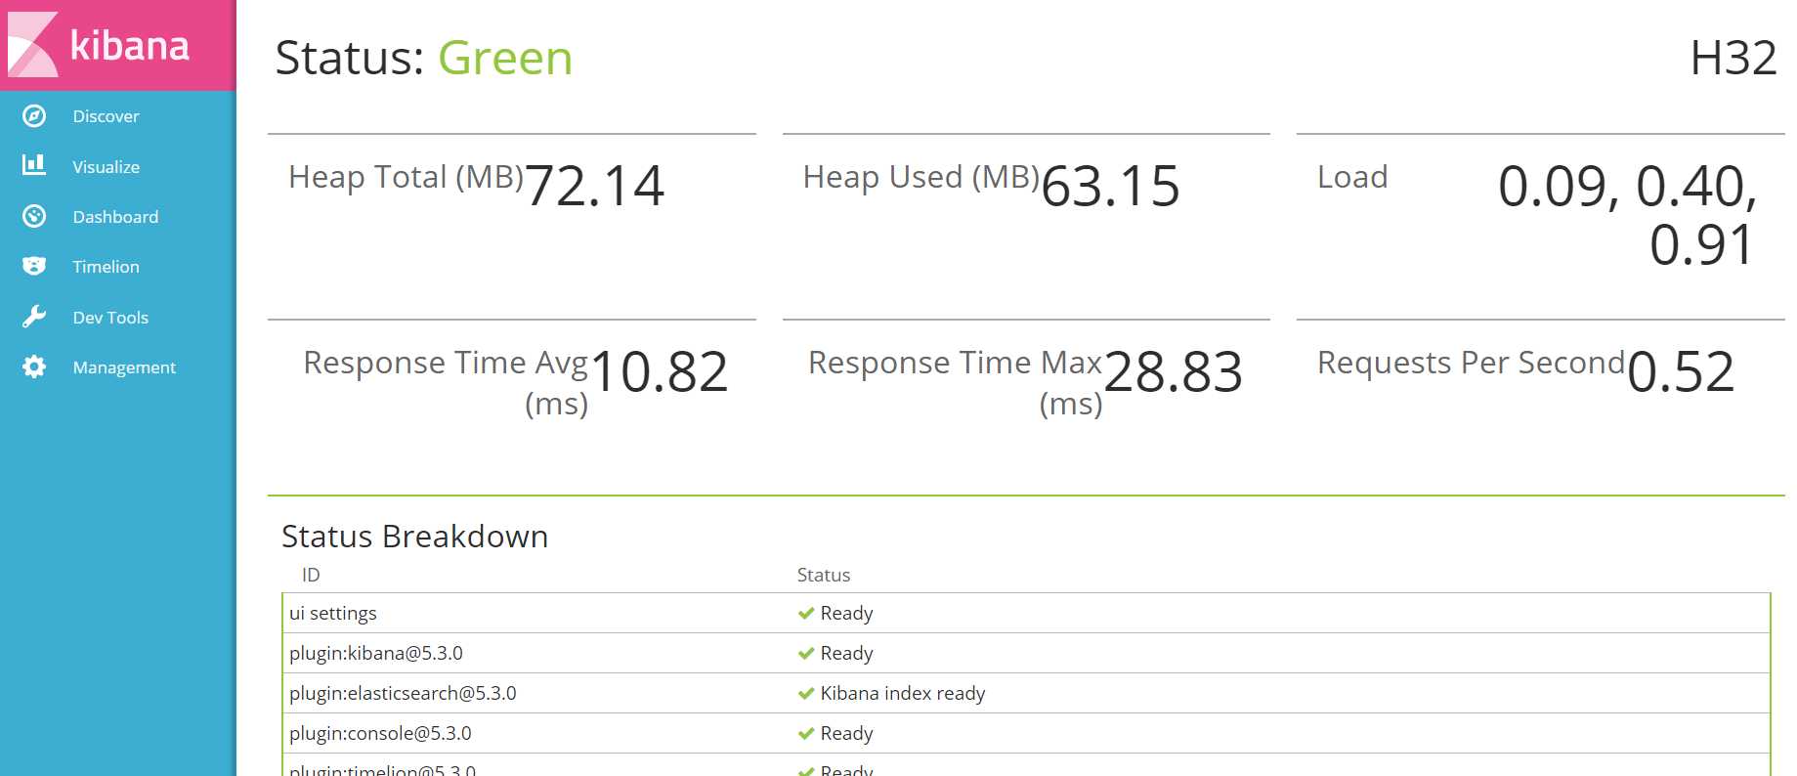Click the 63.15 heap used value
Image resolution: width=1797 pixels, height=776 pixels.
pos(1111,186)
